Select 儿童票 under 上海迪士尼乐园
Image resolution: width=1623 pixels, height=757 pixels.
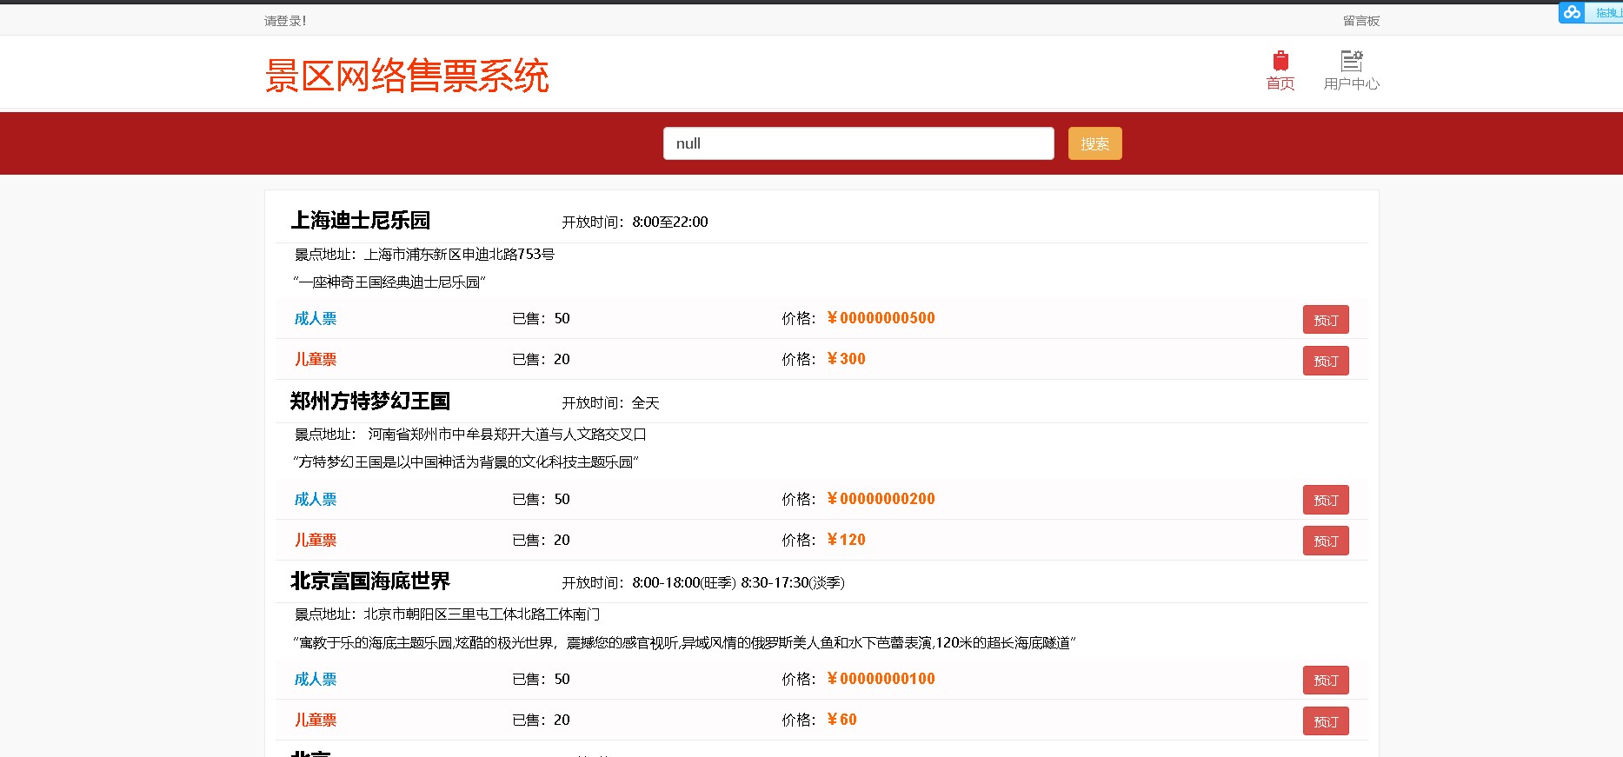(316, 360)
